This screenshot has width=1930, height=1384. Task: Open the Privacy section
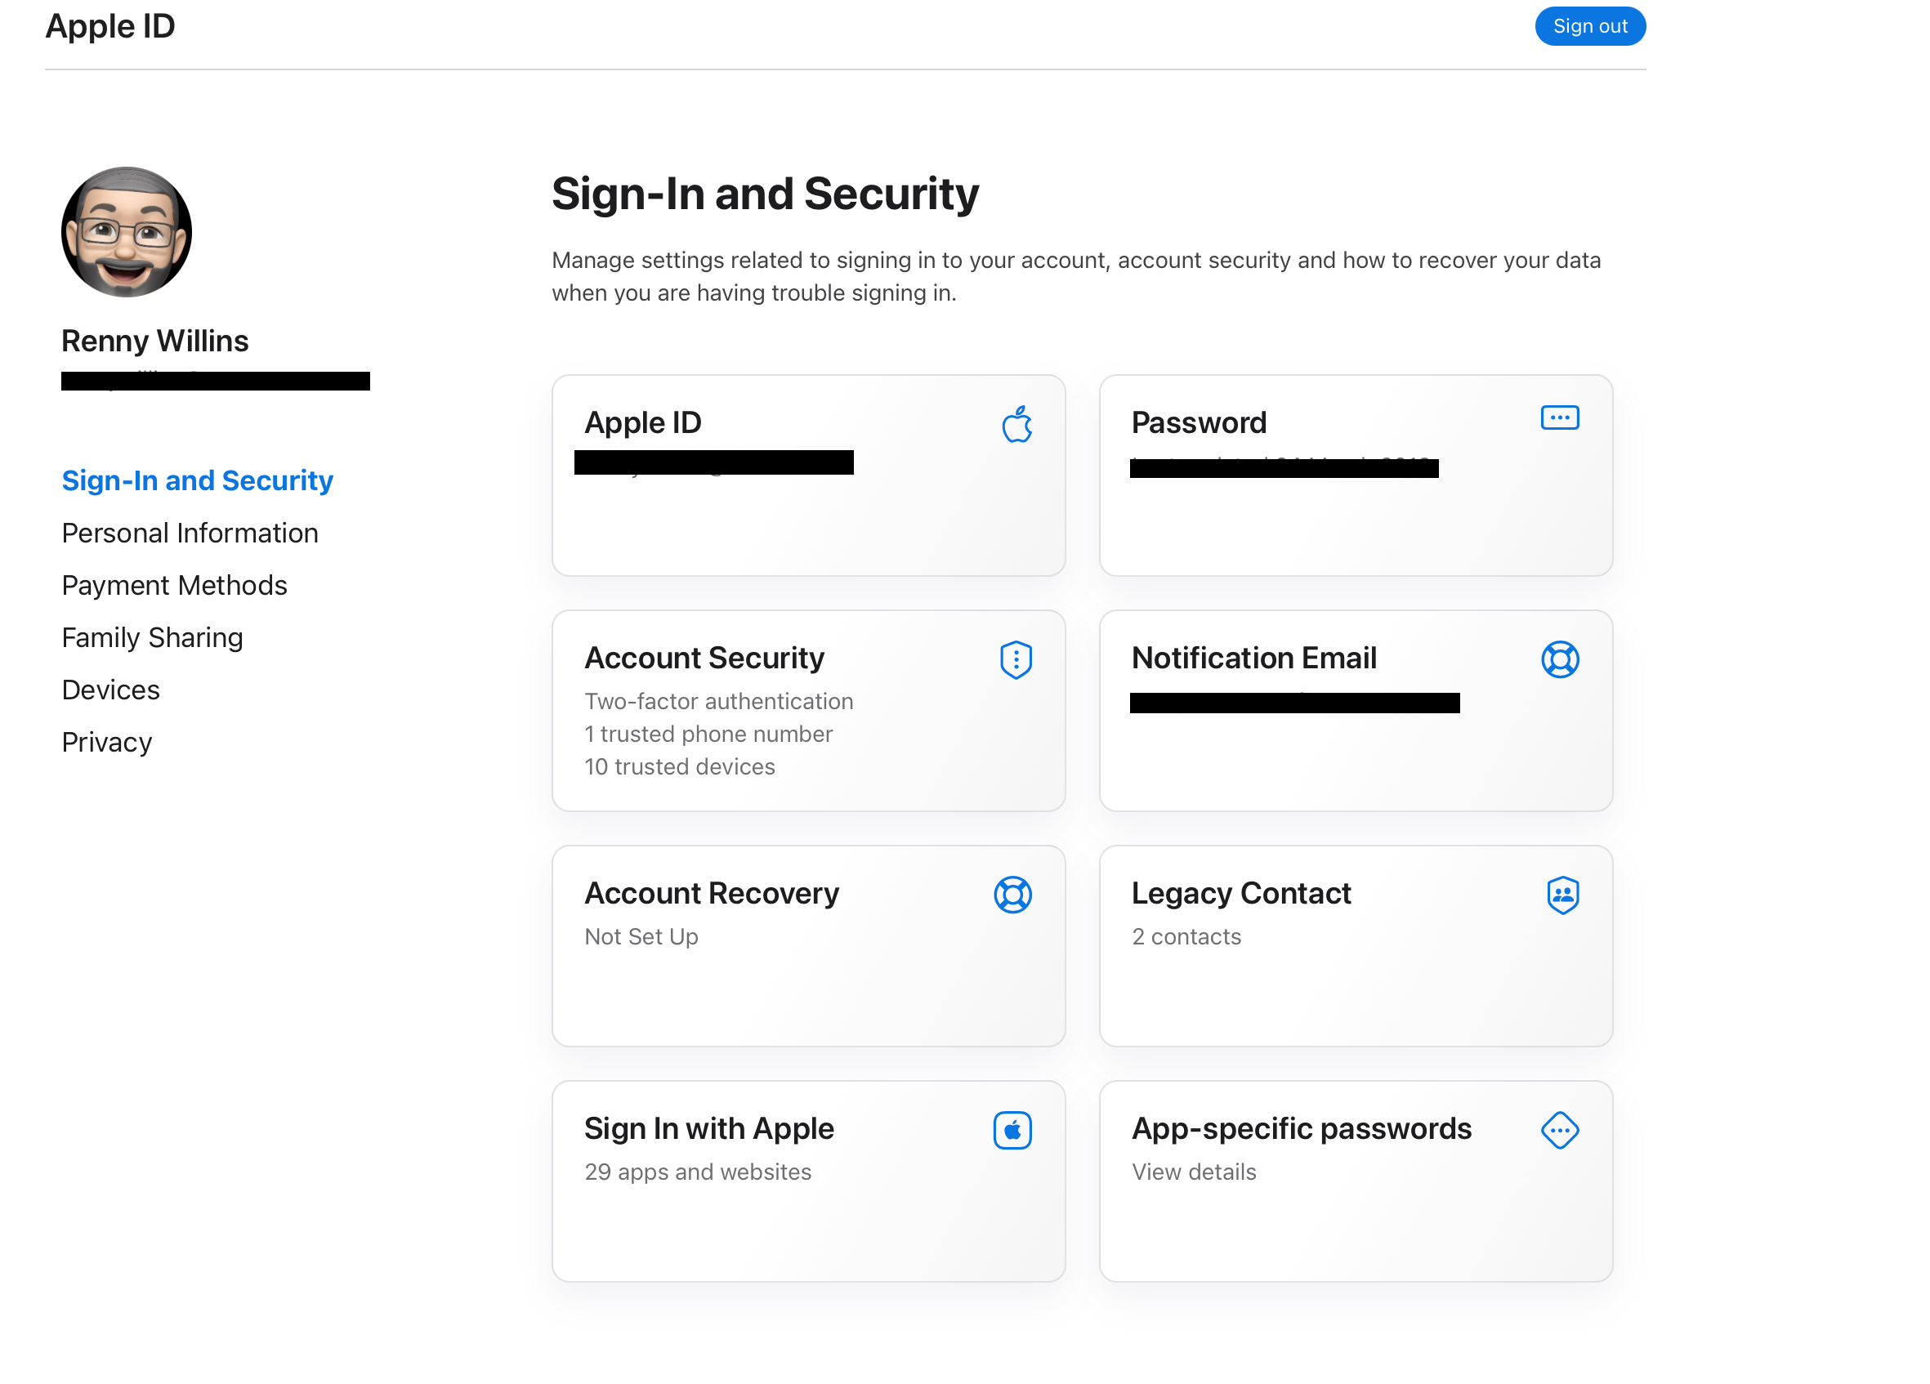coord(106,742)
